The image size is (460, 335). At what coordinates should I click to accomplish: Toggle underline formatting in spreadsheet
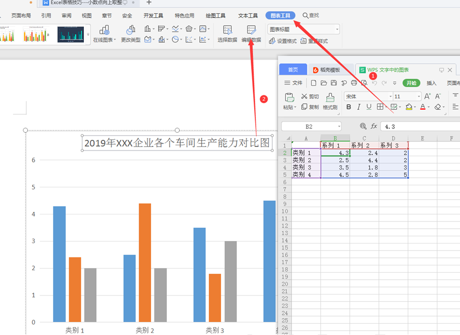pyautogui.click(x=369, y=107)
